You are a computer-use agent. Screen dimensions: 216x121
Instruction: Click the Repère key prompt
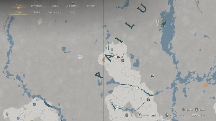157,115
